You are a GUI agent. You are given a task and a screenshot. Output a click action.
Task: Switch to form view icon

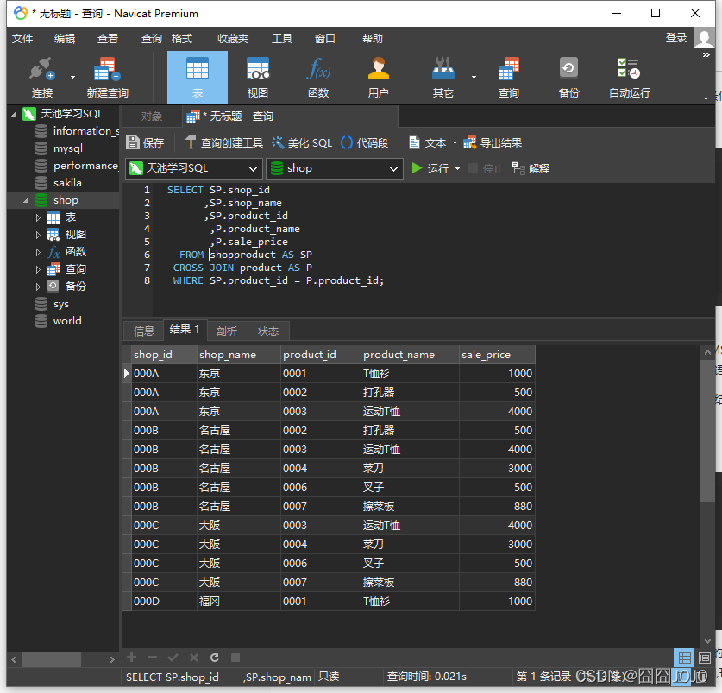point(705,658)
